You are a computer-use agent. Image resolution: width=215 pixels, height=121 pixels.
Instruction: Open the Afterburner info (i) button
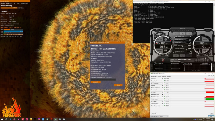(189, 33)
